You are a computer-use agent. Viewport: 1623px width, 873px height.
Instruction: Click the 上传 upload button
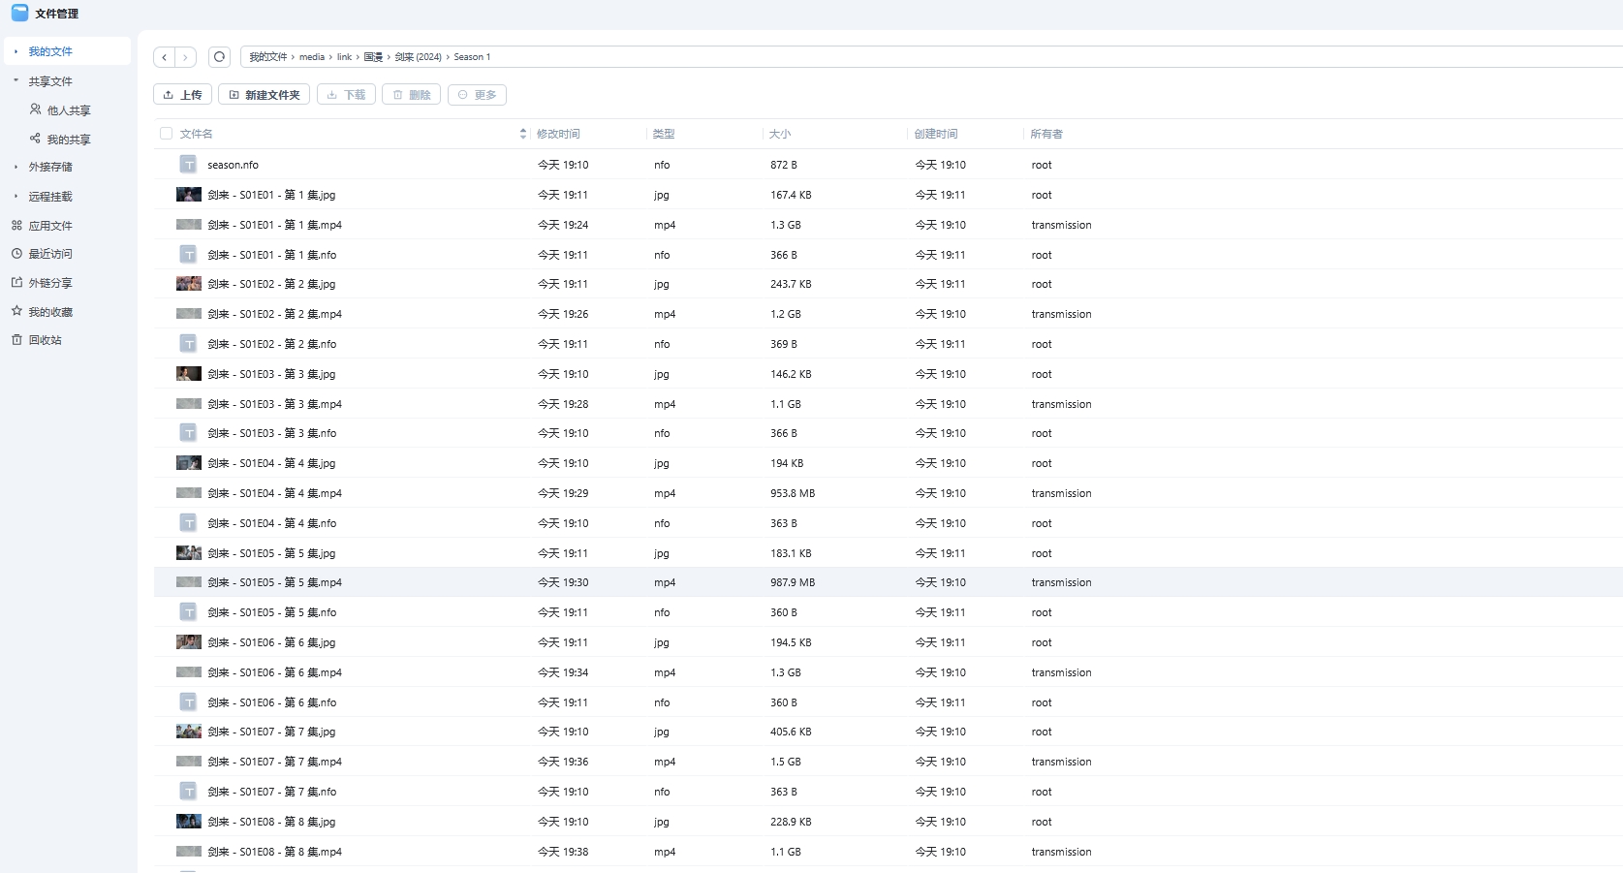(182, 95)
